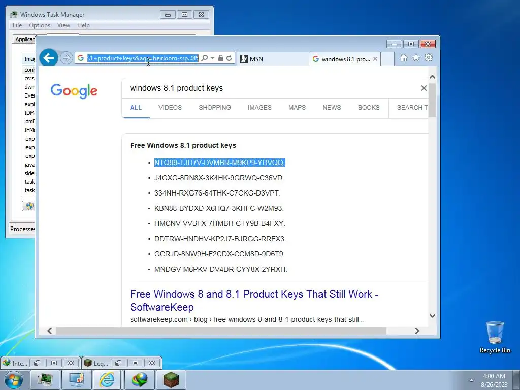Open File menu in Task Manager
Screen dimensions: 520x390
(x=17, y=25)
